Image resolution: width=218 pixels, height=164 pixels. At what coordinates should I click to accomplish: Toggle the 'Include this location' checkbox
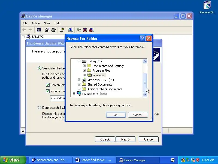[x=48, y=91]
